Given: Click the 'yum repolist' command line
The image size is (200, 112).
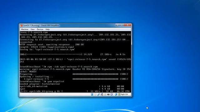Looking at the screenshot, I should pyautogui.click(x=42, y=82).
